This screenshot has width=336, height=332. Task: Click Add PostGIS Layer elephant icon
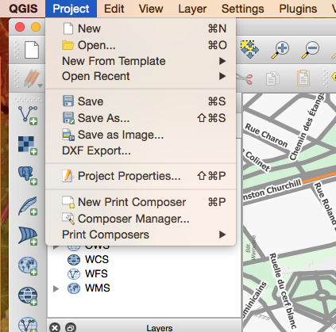tap(28, 175)
